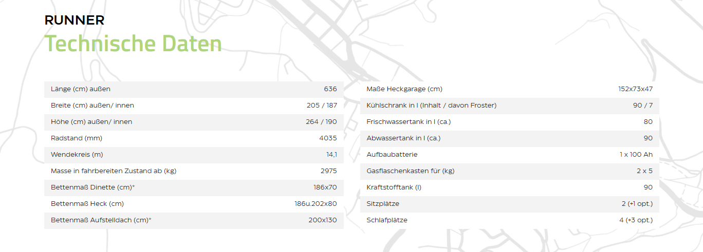703x252 pixels.
Task: Select the Gasflaschenkasten für (kg) label
Action: tap(411, 171)
